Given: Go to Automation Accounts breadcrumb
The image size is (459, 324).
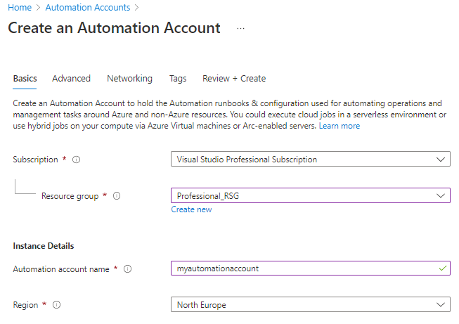Looking at the screenshot, I should click(x=88, y=8).
